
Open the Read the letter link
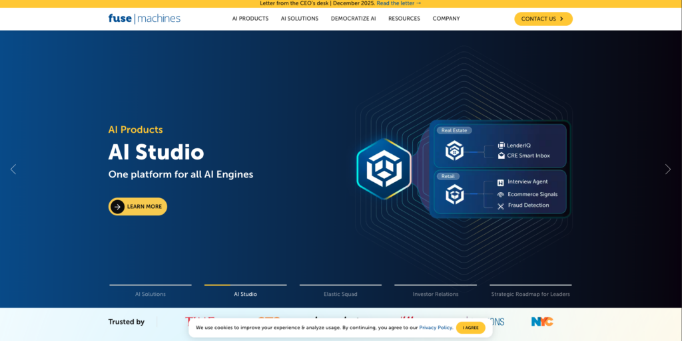398,3
